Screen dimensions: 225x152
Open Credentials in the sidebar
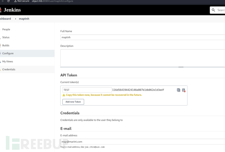(x=27, y=69)
